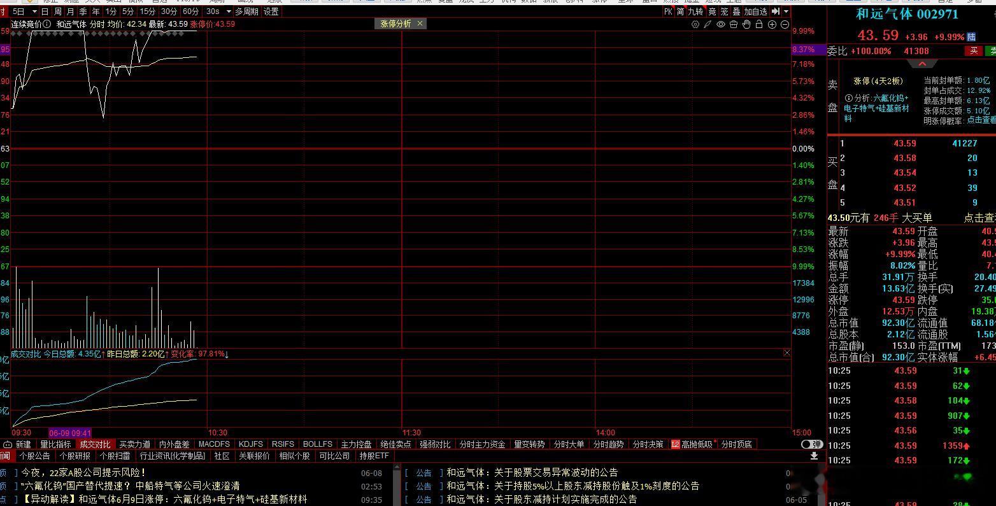Close the 张停分析 tab
996x506 pixels.
pos(420,24)
